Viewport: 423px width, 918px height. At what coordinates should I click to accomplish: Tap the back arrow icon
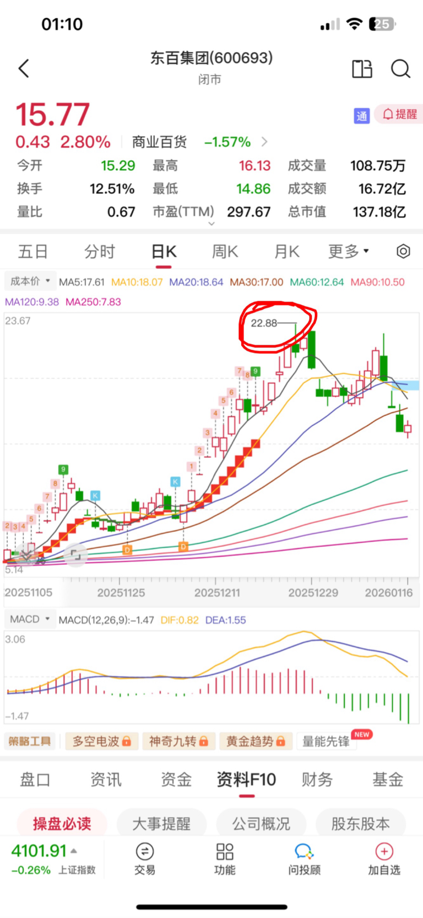point(23,69)
